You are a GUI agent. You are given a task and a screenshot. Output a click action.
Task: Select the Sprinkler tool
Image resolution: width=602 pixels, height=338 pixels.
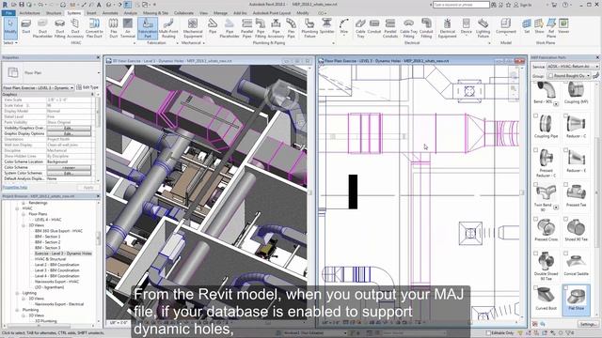326,26
